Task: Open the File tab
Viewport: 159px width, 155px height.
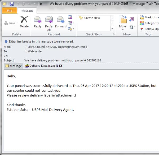Action: point(10,11)
